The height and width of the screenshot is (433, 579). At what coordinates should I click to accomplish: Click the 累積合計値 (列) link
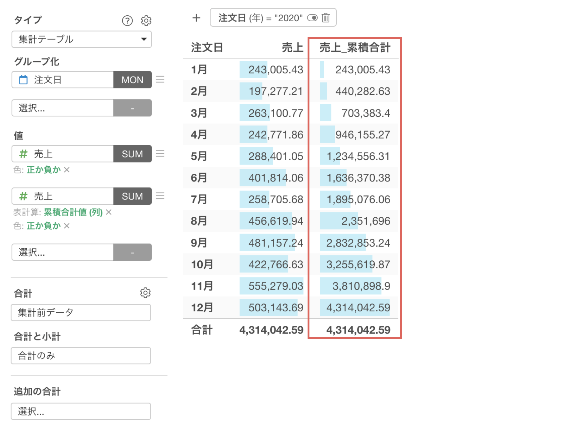[73, 212]
